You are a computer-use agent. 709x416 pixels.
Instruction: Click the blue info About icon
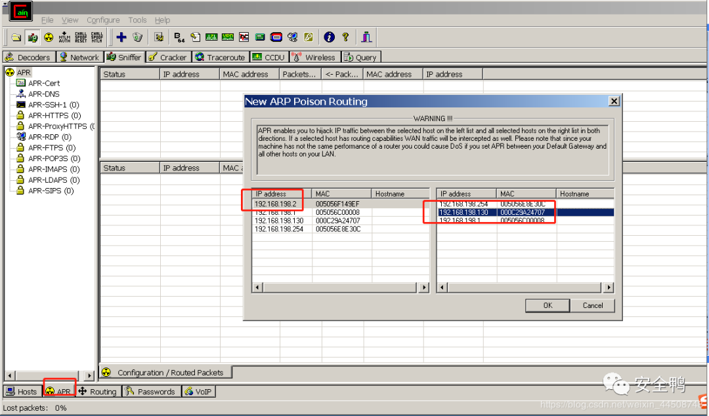click(330, 37)
